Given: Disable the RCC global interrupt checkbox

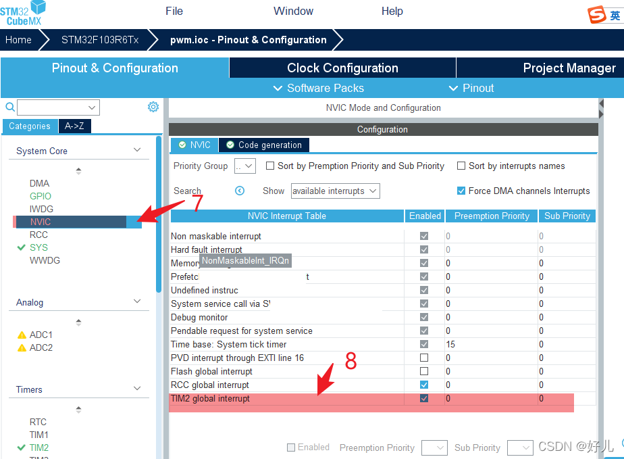Looking at the screenshot, I should [424, 385].
